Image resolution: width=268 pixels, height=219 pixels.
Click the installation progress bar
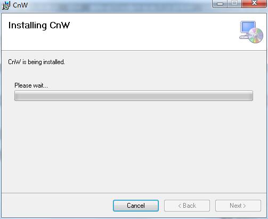pos(134,96)
